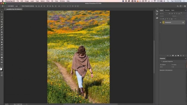Click the foreground color swatch
The image size is (187, 105).
tap(1, 69)
